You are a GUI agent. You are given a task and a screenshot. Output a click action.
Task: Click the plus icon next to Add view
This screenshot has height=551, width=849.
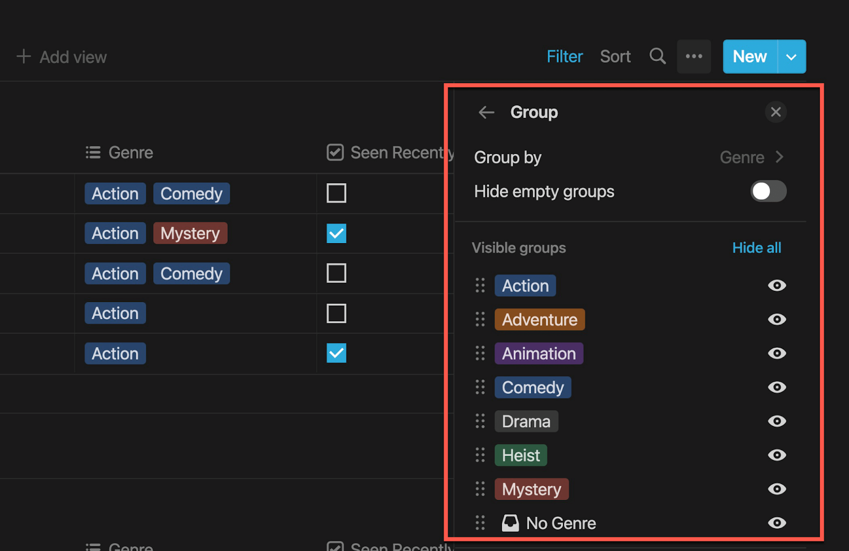[23, 56]
